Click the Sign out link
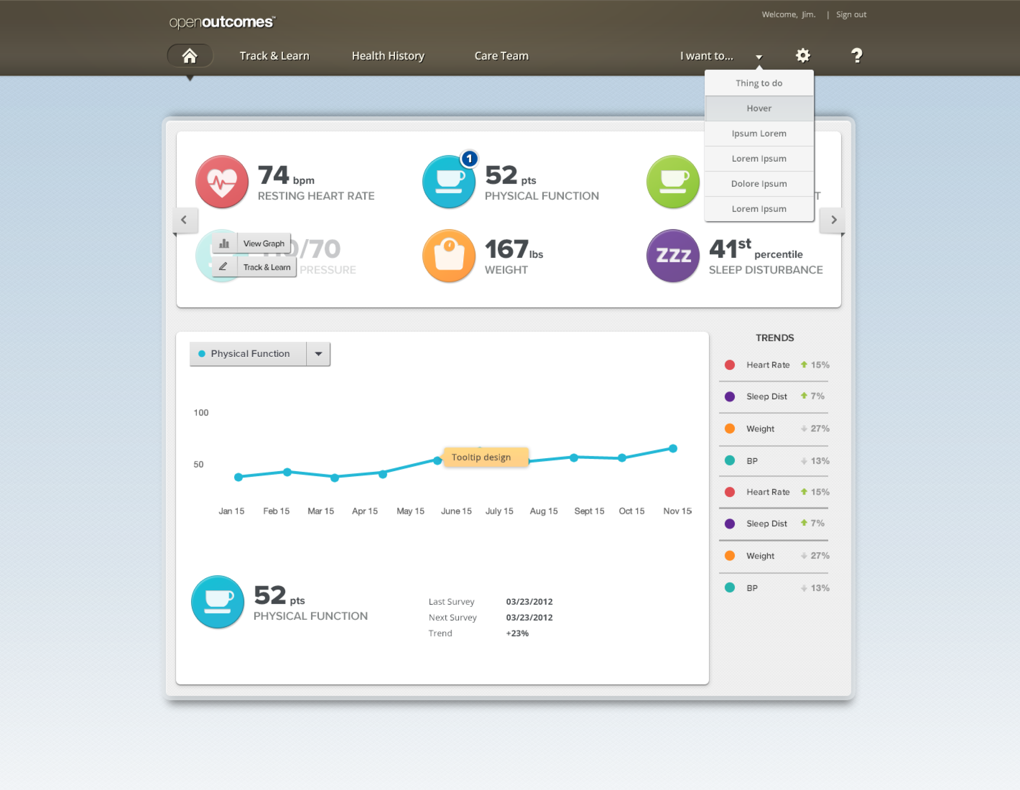The image size is (1020, 790). click(x=851, y=15)
